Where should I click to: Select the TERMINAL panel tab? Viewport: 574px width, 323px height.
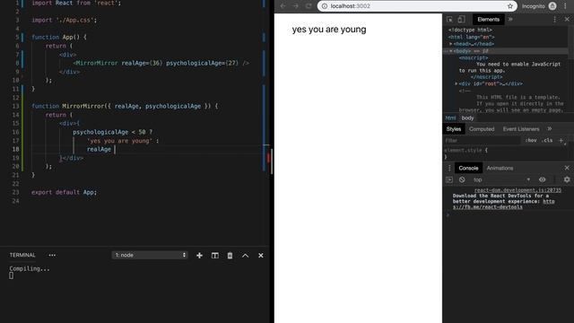click(22, 255)
